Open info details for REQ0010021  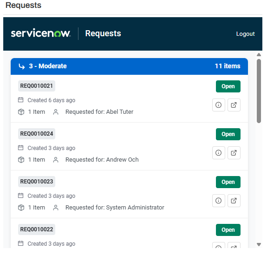[x=219, y=105]
